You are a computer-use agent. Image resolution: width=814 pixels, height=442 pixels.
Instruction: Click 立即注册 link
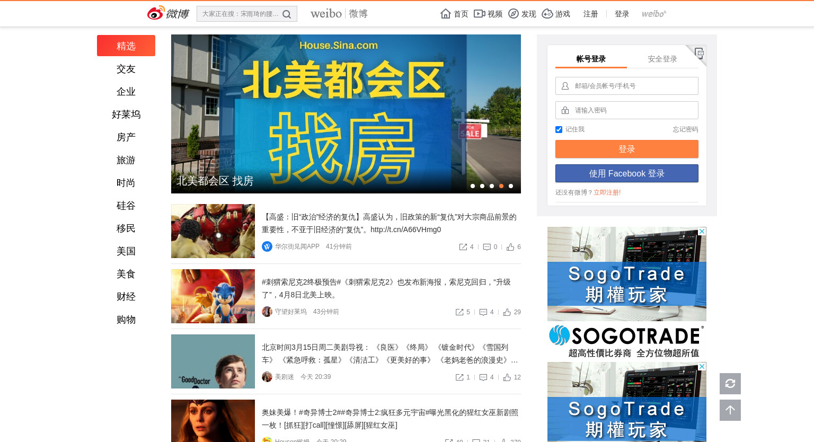(x=606, y=192)
